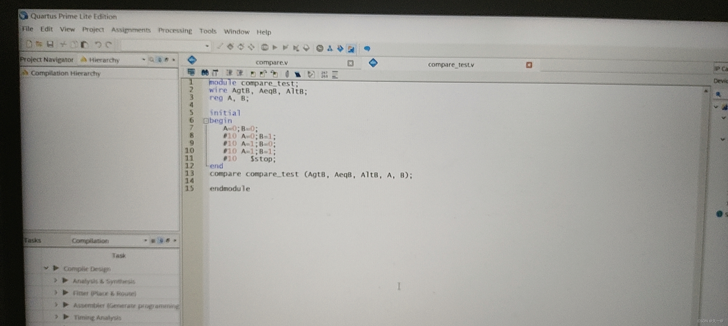Click the blue support speech bubble icon

[x=367, y=49]
